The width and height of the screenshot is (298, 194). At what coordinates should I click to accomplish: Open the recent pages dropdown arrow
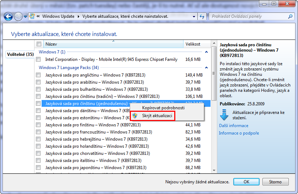coord(25,17)
